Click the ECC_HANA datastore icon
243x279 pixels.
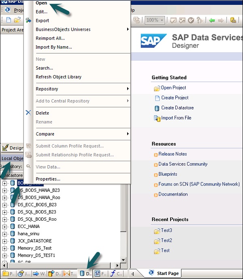tap(13, 227)
